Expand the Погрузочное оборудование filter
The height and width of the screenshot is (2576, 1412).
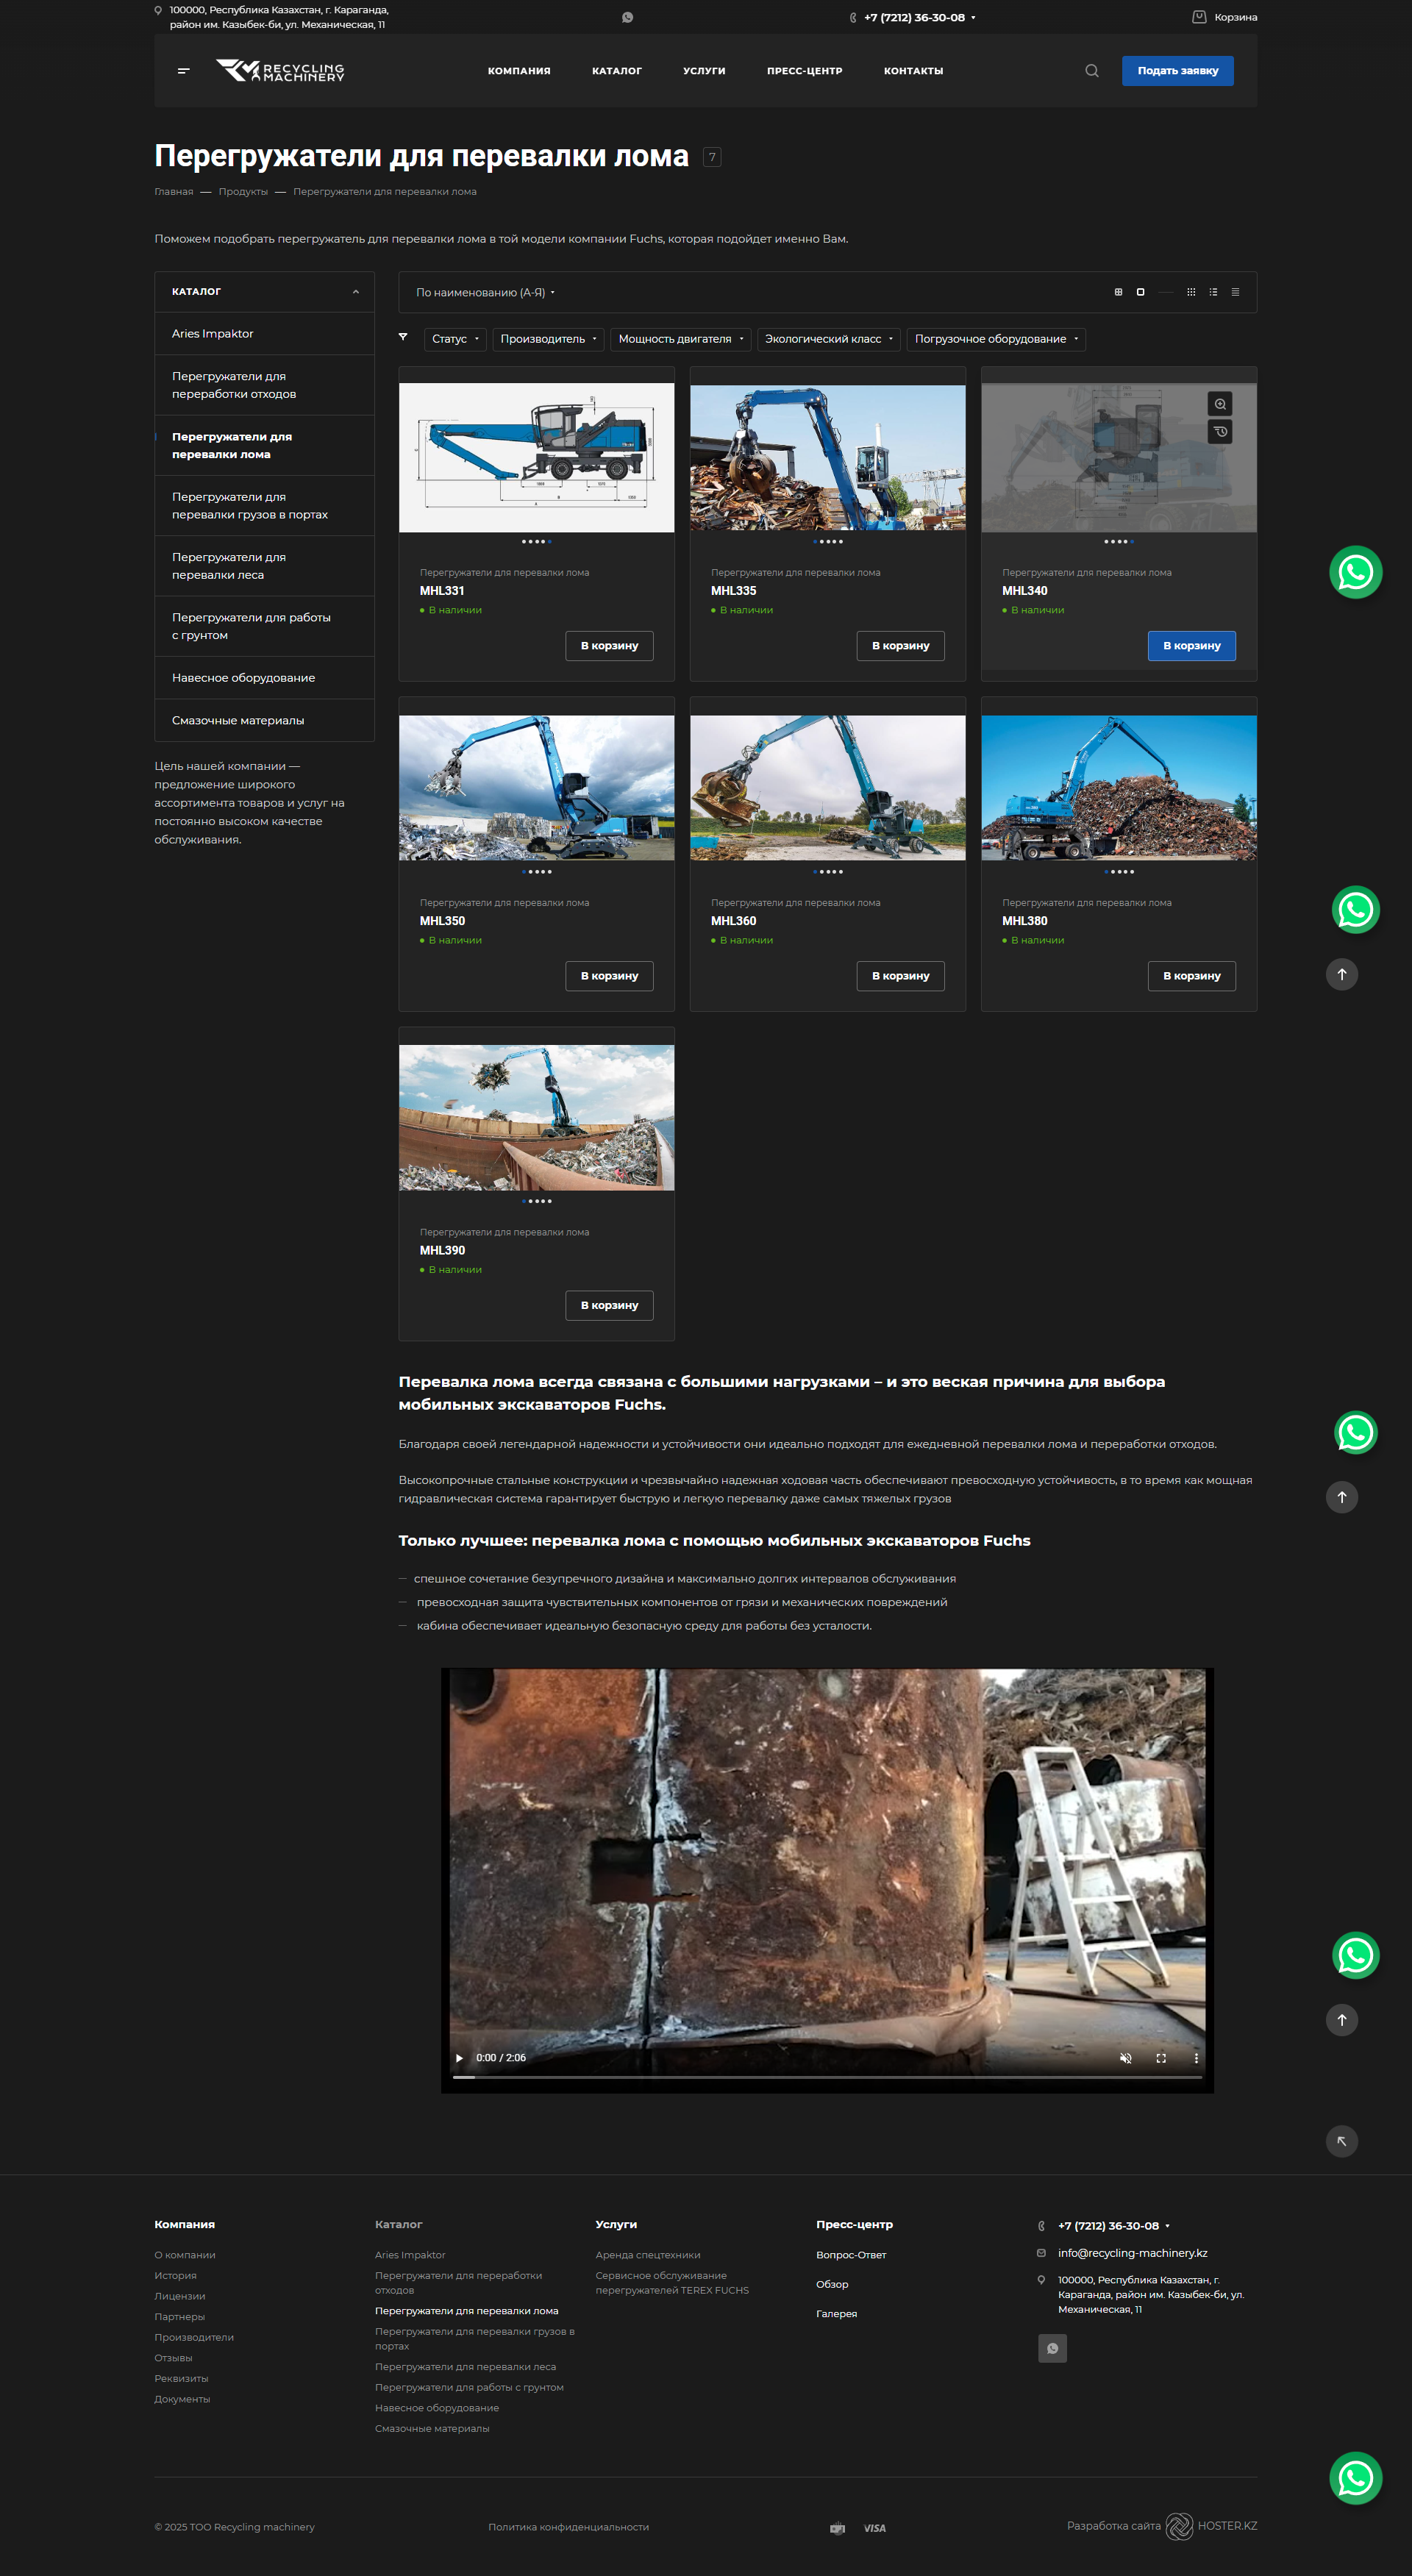[996, 339]
